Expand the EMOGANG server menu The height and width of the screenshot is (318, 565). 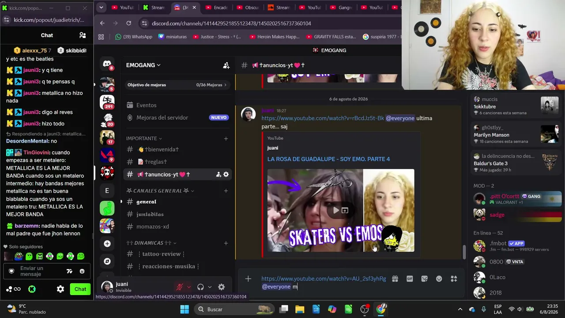[143, 65]
